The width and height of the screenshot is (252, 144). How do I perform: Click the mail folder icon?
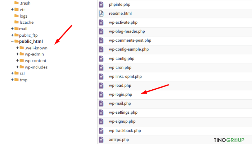[17, 28]
